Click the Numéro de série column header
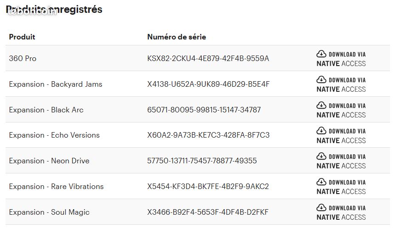 [176, 37]
